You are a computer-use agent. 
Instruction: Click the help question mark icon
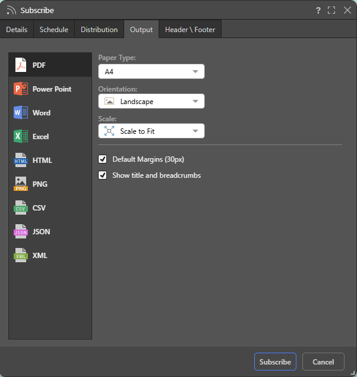pos(318,10)
